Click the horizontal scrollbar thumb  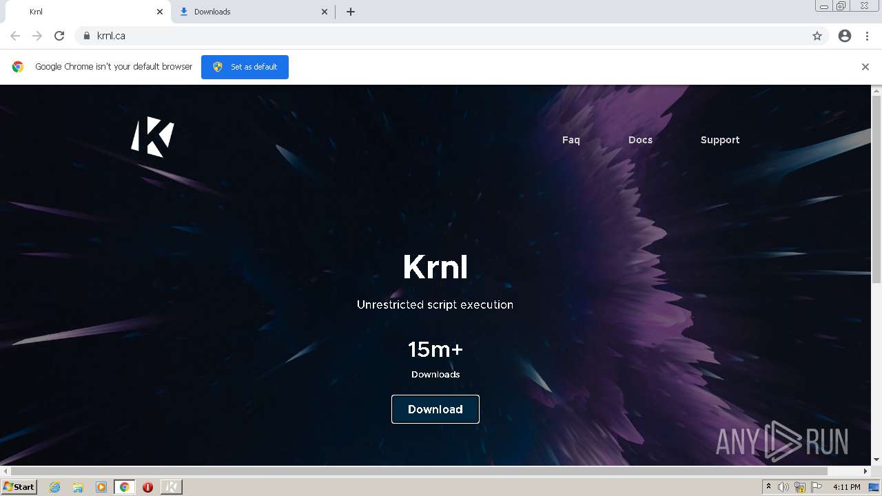419,471
